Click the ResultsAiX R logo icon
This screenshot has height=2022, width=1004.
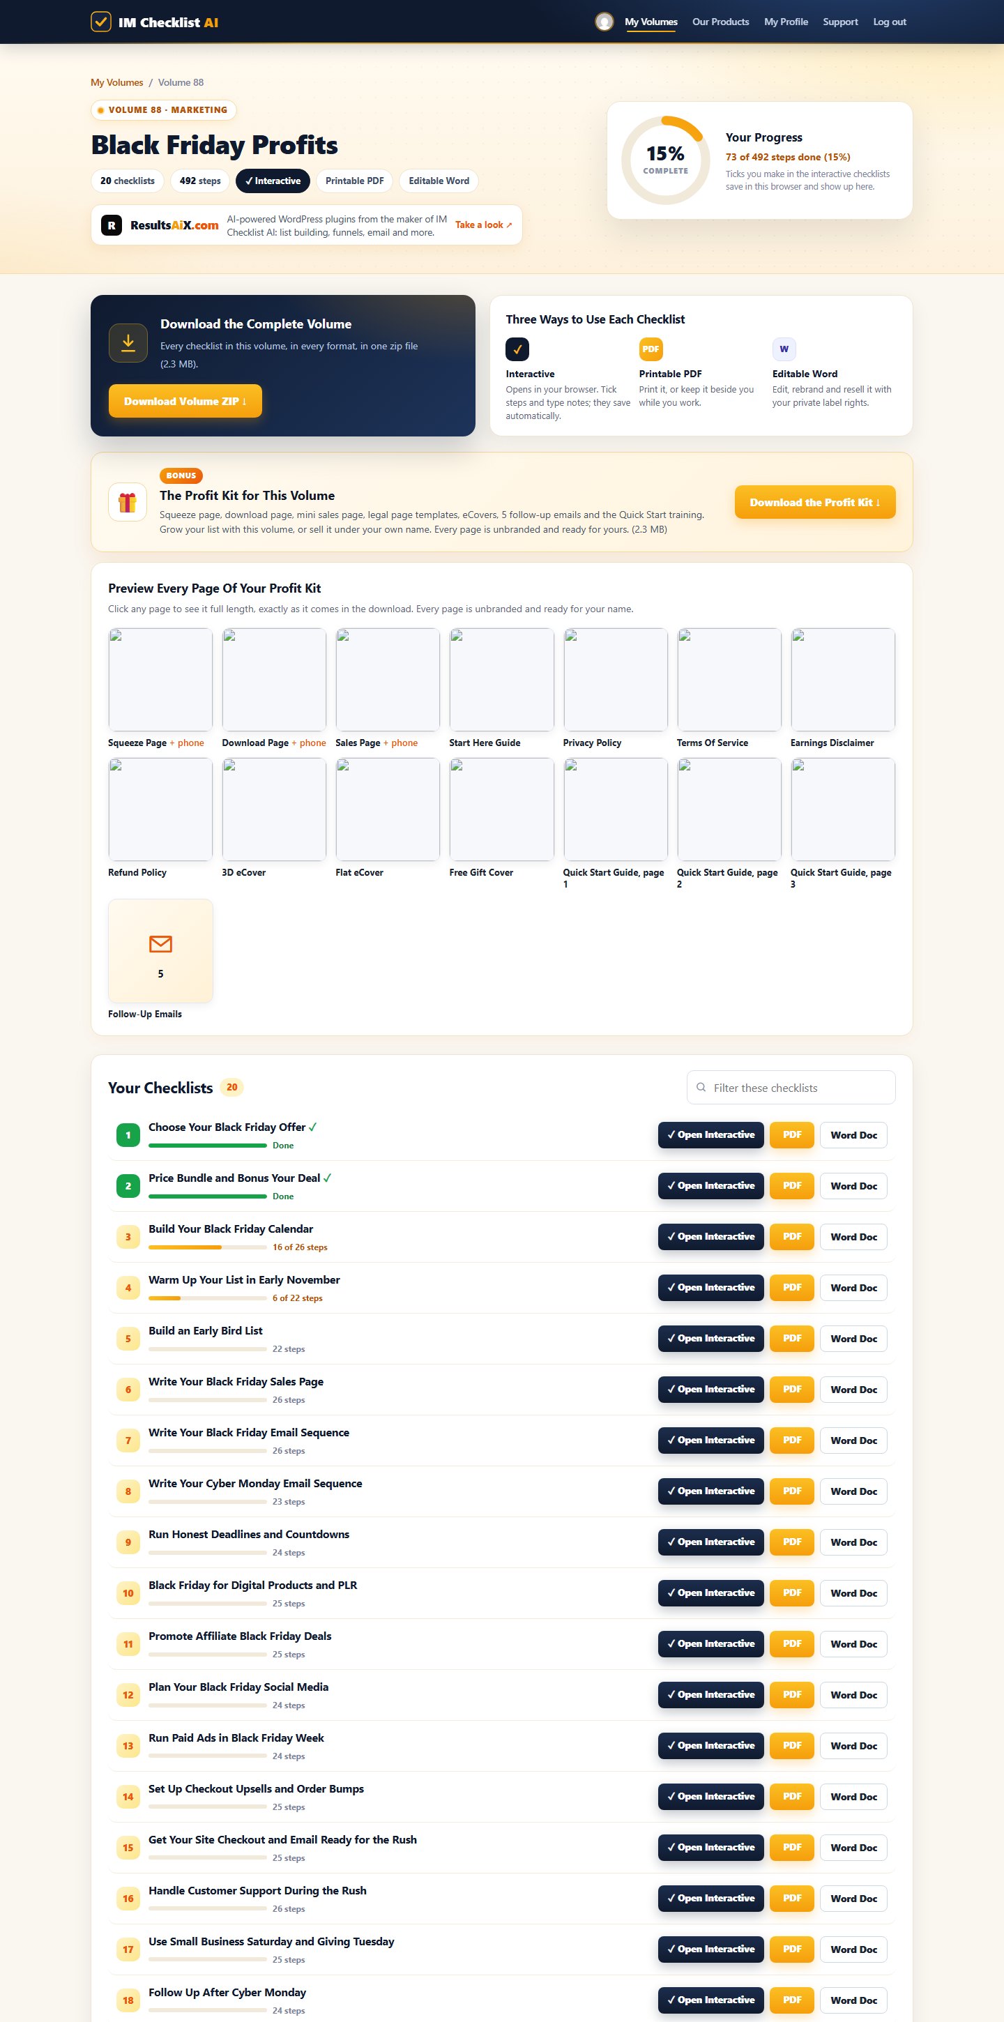112,225
